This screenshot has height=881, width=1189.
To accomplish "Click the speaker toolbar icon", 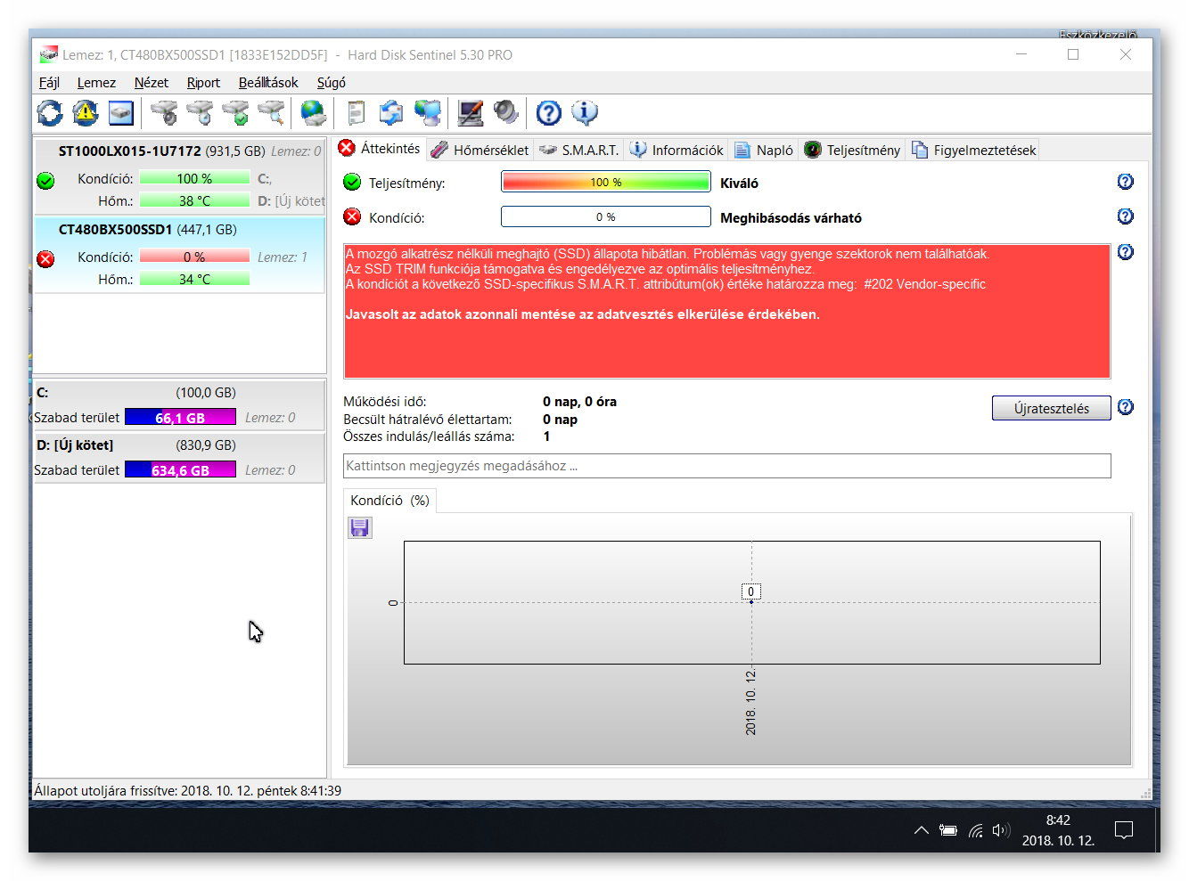I will tap(505, 113).
